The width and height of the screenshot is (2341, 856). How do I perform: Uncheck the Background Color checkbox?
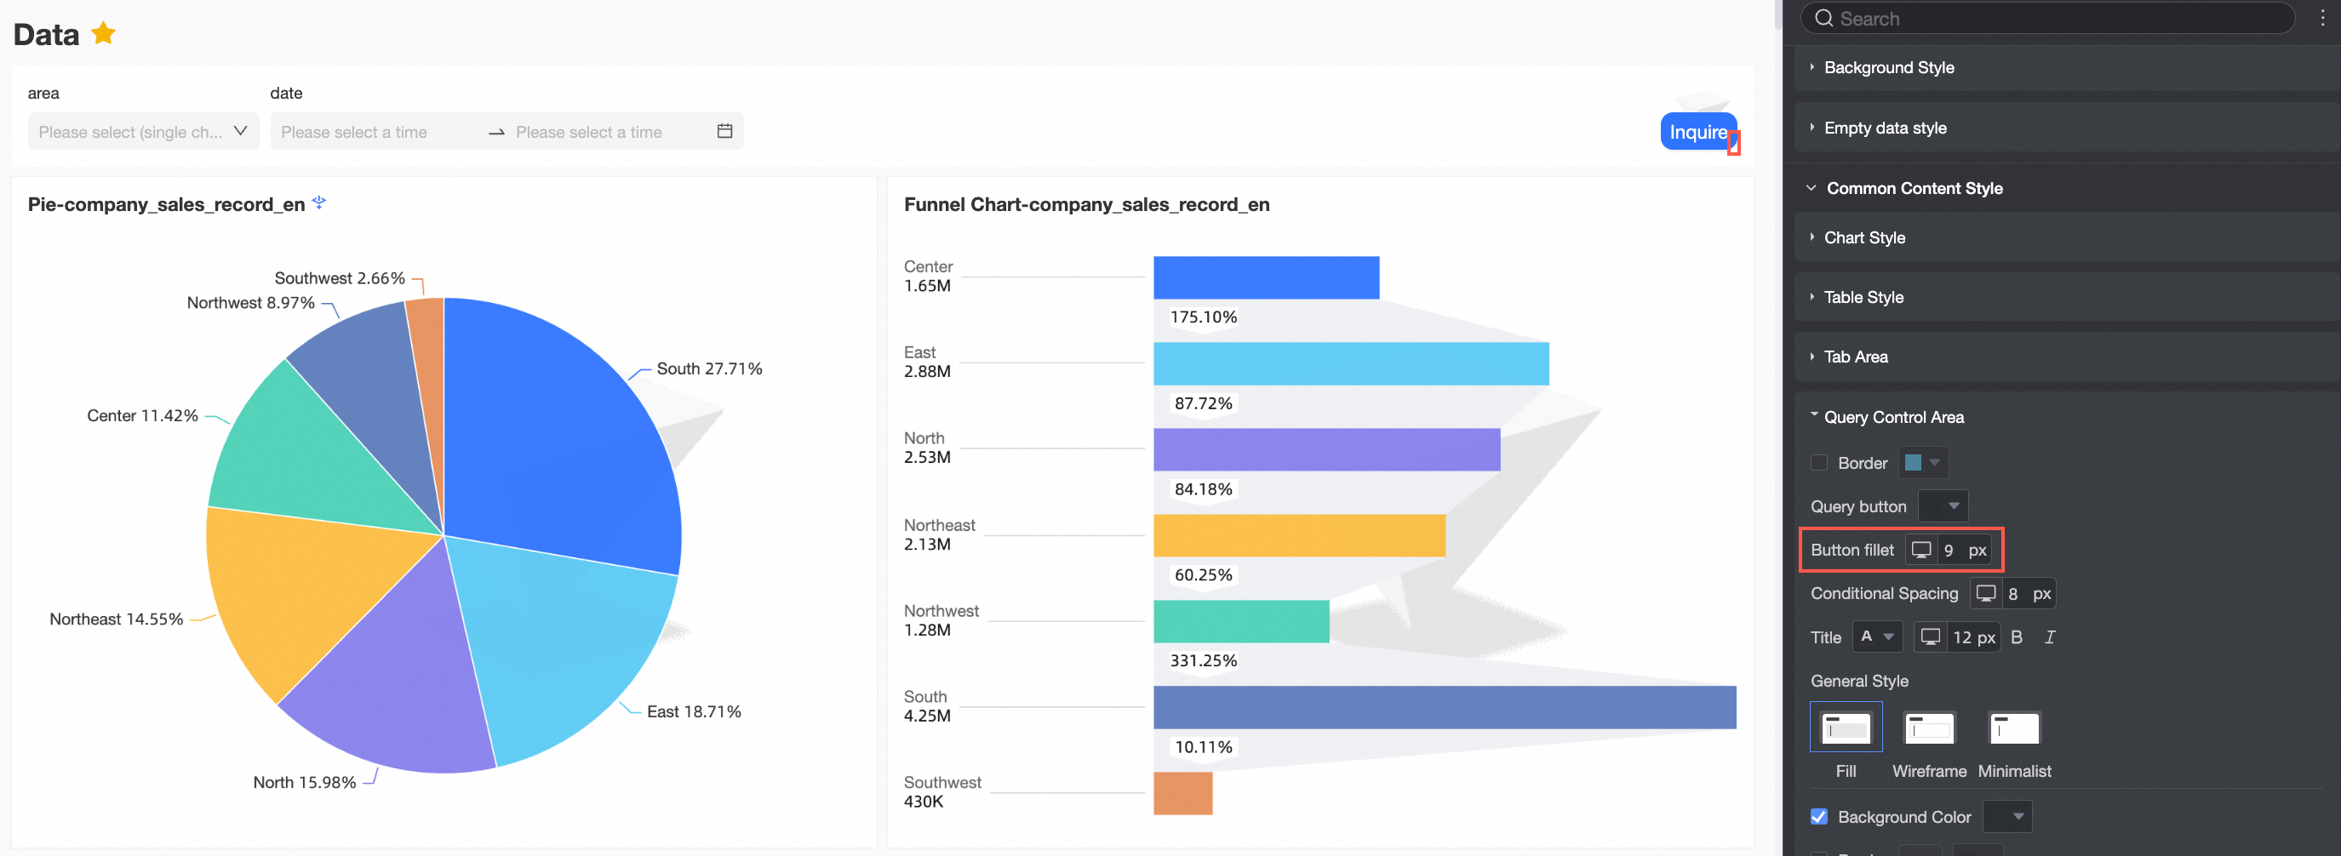[1818, 817]
